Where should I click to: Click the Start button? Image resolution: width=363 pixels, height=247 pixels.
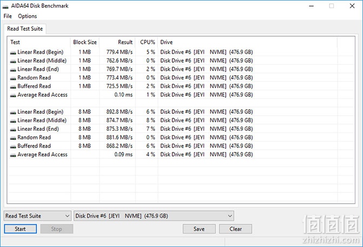[x=21, y=229]
